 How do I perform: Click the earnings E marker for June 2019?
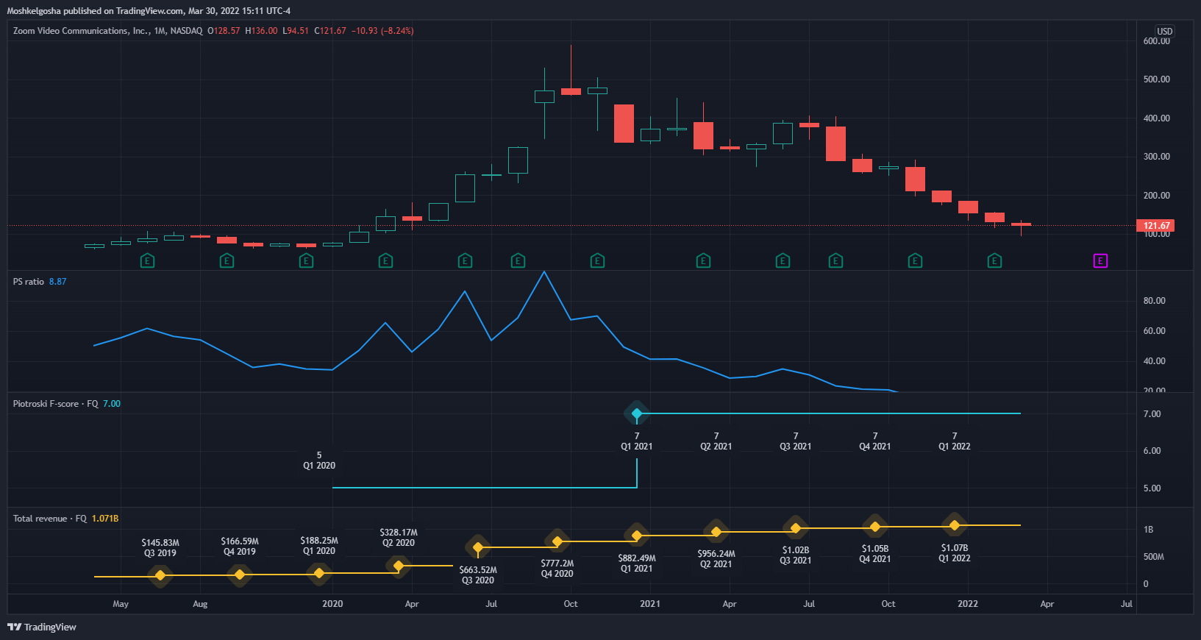(x=147, y=260)
